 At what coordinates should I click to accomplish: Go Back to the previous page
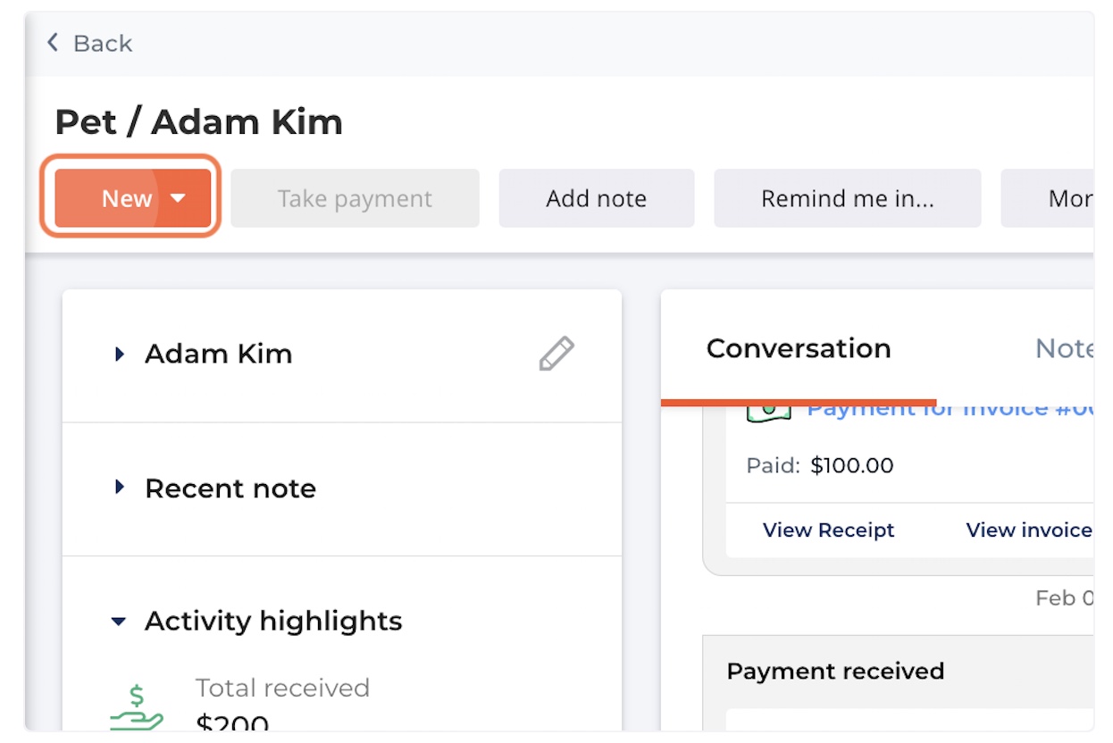pos(102,43)
